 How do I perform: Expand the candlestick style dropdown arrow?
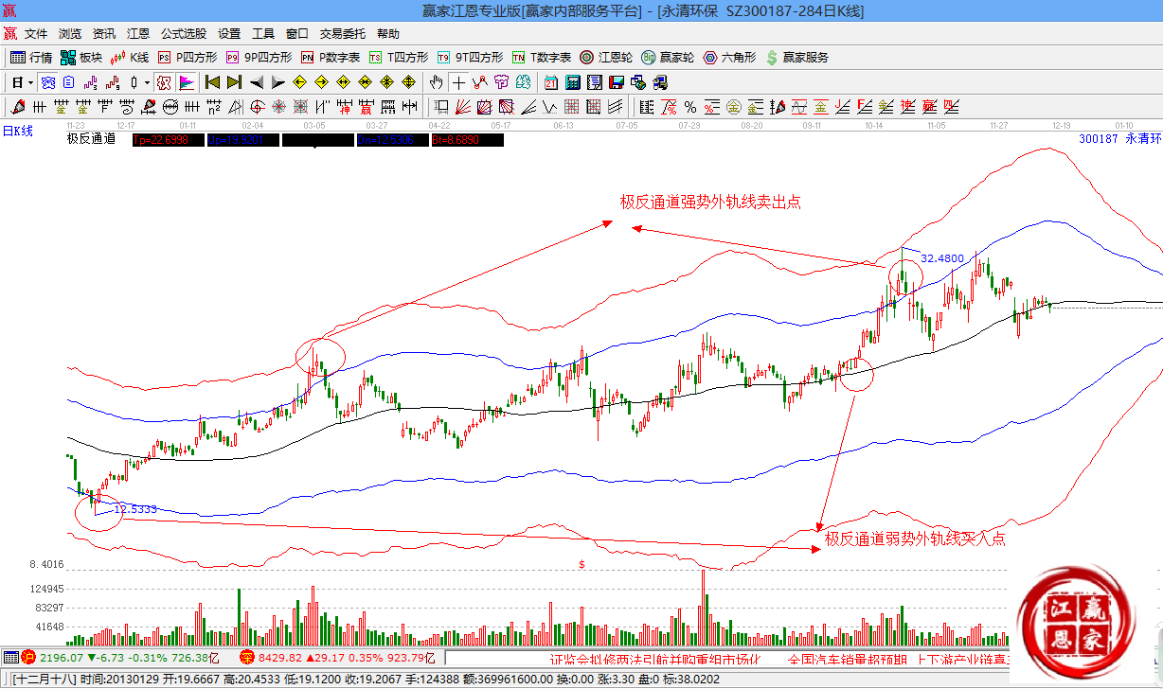[x=147, y=82]
